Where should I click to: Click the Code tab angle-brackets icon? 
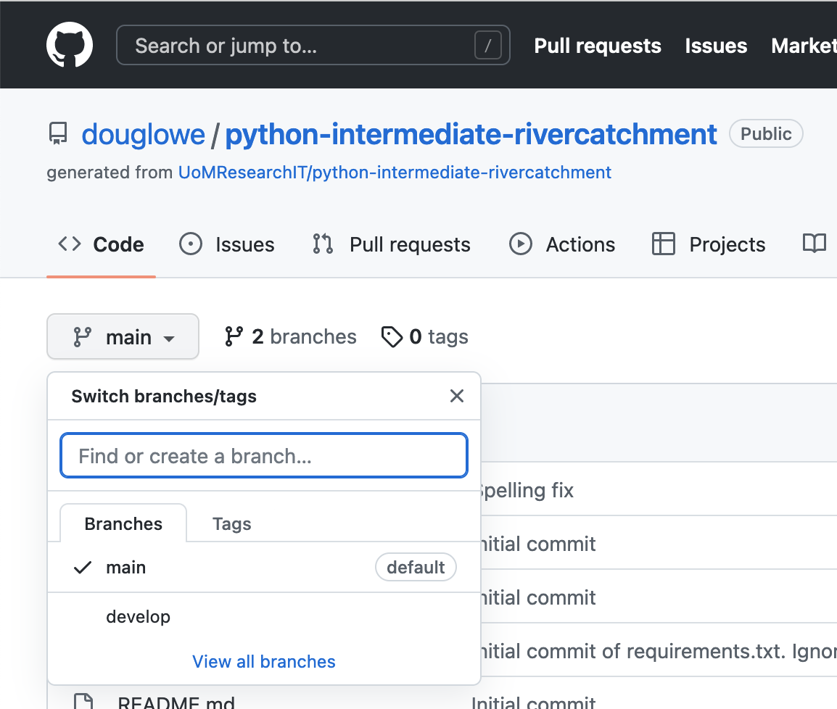coord(70,244)
